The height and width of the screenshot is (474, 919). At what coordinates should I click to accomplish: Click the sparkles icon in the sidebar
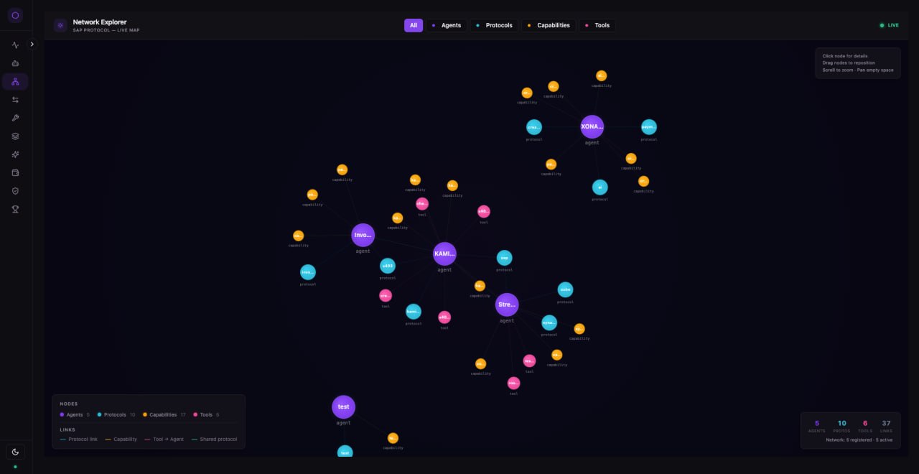[15, 154]
